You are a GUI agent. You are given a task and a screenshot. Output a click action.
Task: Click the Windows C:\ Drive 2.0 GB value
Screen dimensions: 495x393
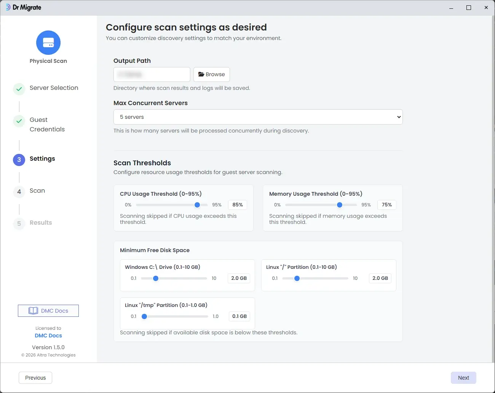(x=239, y=278)
